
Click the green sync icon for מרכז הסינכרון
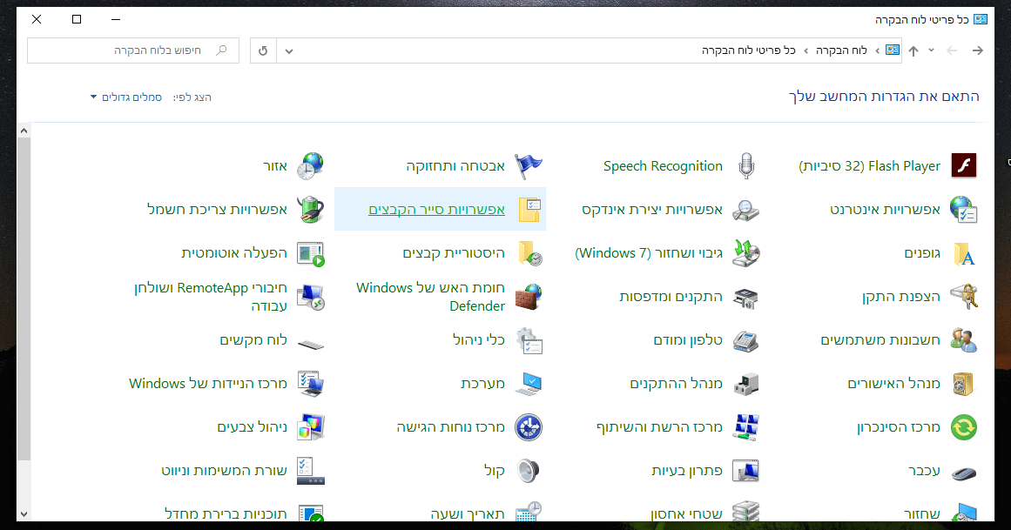[964, 426]
